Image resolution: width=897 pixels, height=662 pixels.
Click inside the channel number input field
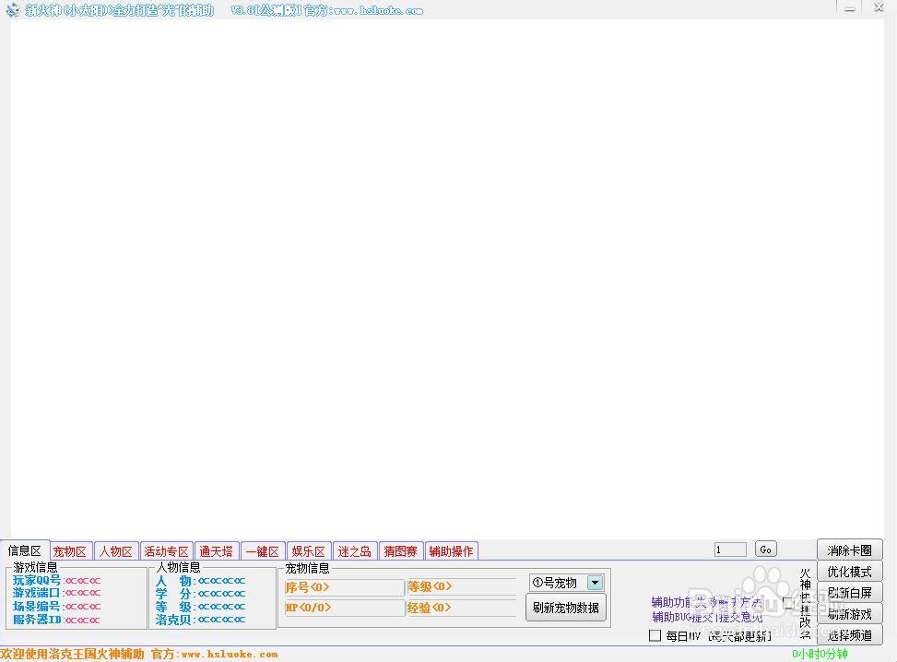(729, 549)
